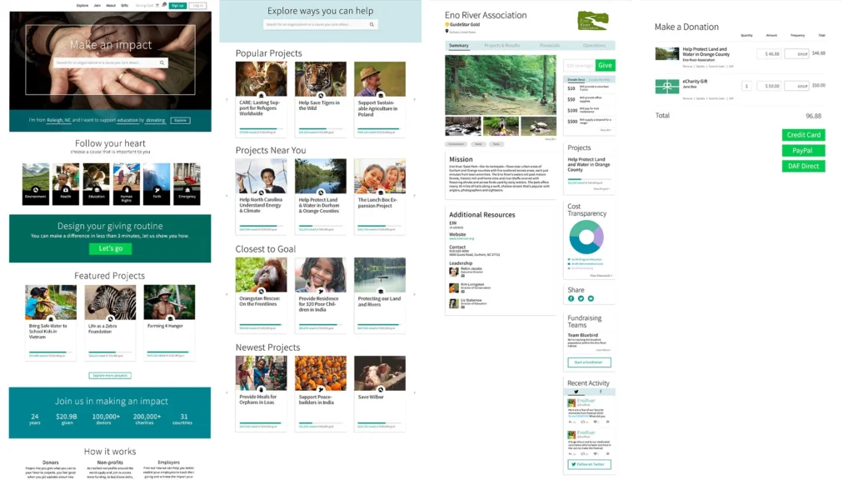This screenshot has height=480, width=853.
Task: Click the Cost Transparency donut chart
Action: [x=586, y=237]
